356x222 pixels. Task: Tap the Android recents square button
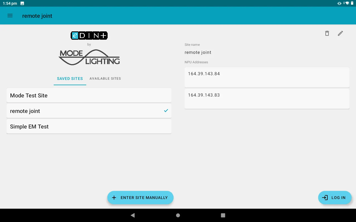tap(223, 215)
